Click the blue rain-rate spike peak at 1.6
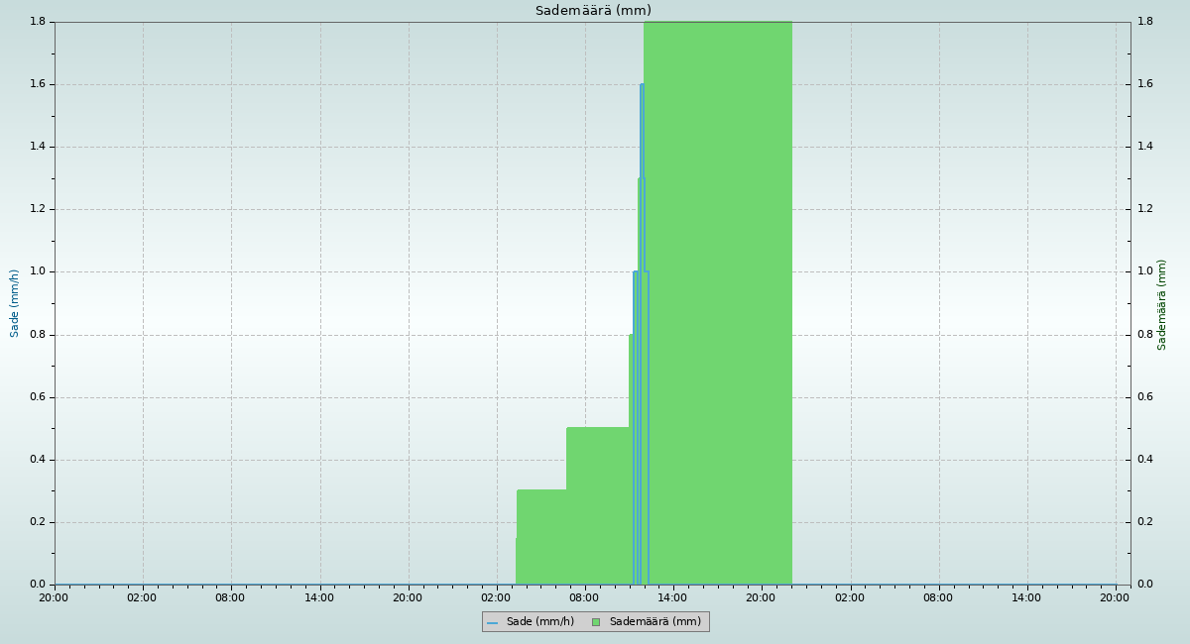 pos(642,85)
